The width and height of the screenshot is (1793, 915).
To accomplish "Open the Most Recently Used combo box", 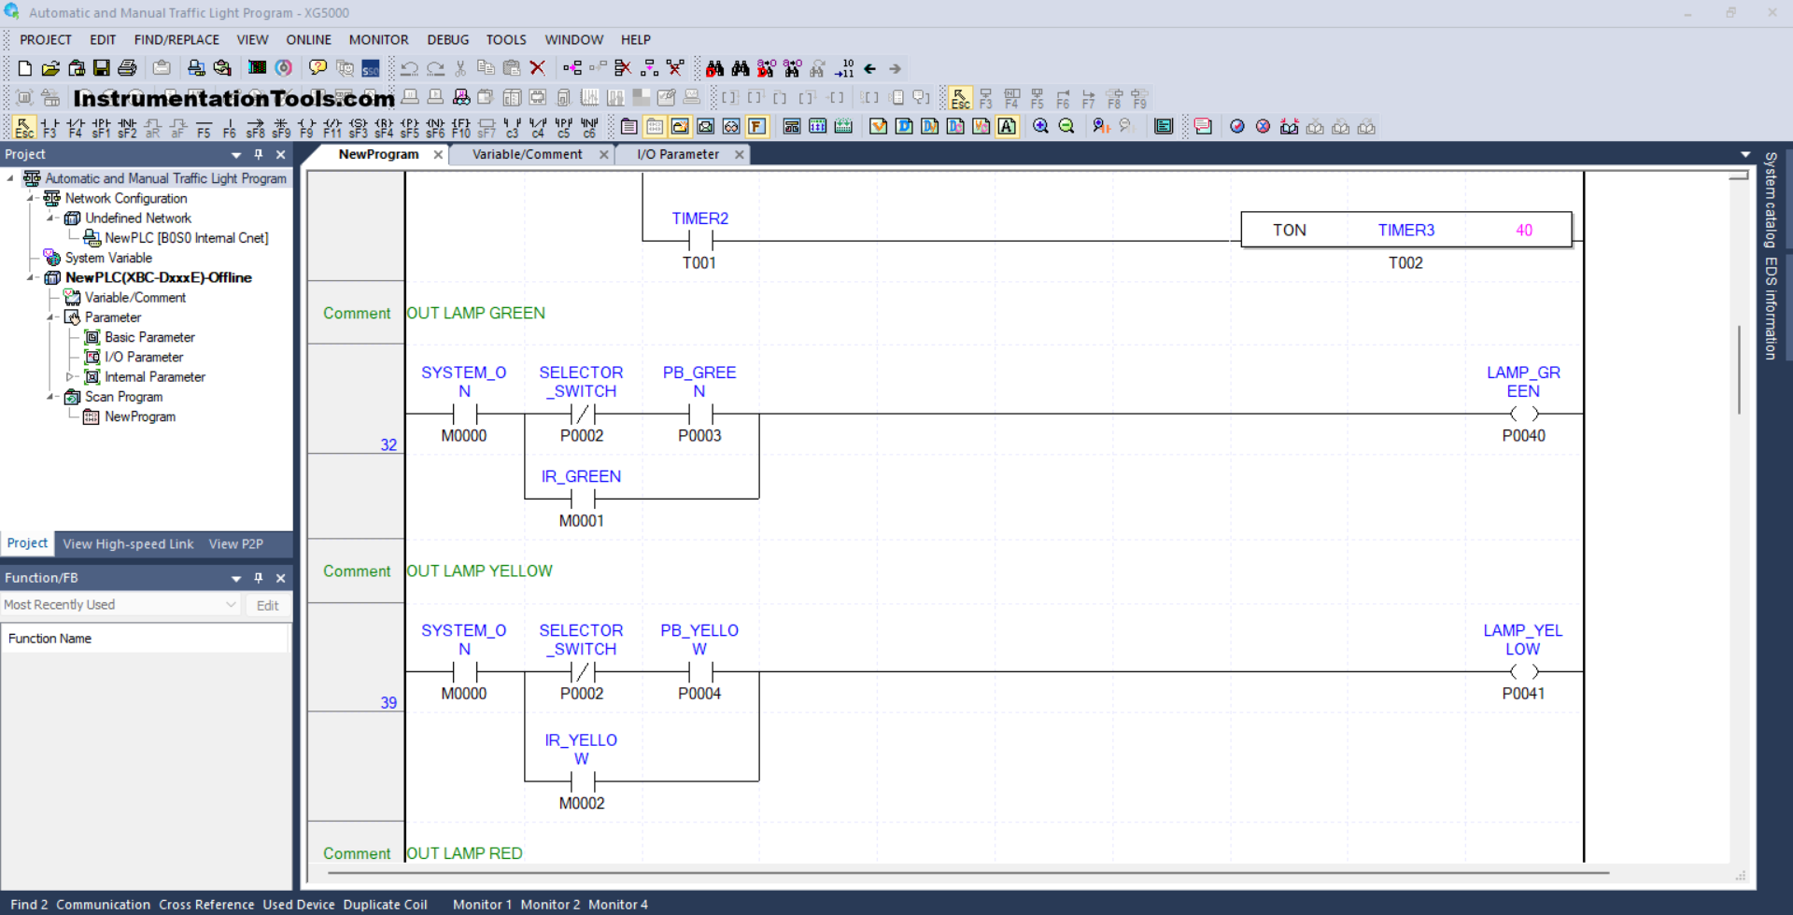I will pos(120,605).
